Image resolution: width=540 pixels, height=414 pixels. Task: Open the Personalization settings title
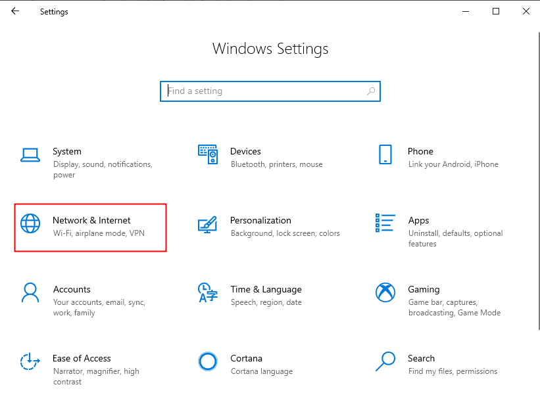(x=260, y=220)
